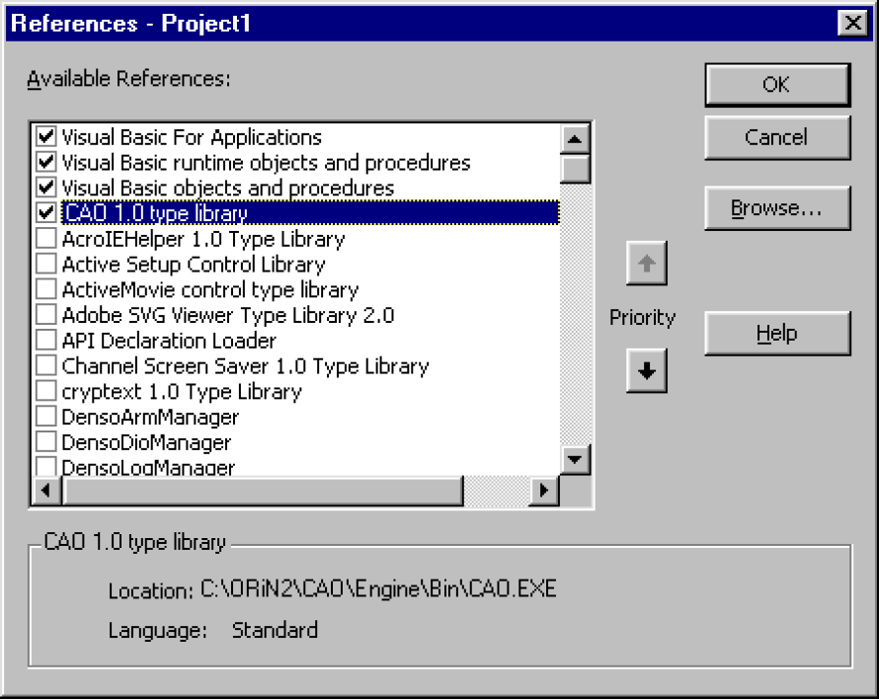Check Adobe SVG Viewer Type Library checkbox
Viewport: 879px width, 699px height.
coord(46,315)
